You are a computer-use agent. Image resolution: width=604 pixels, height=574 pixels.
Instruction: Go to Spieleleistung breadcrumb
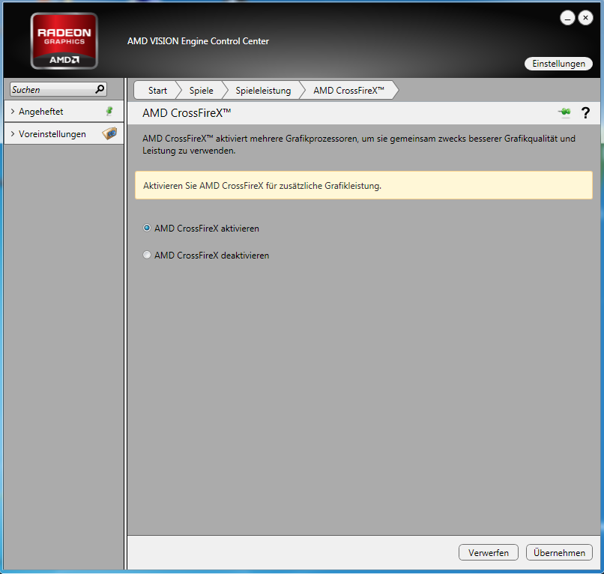(x=263, y=91)
